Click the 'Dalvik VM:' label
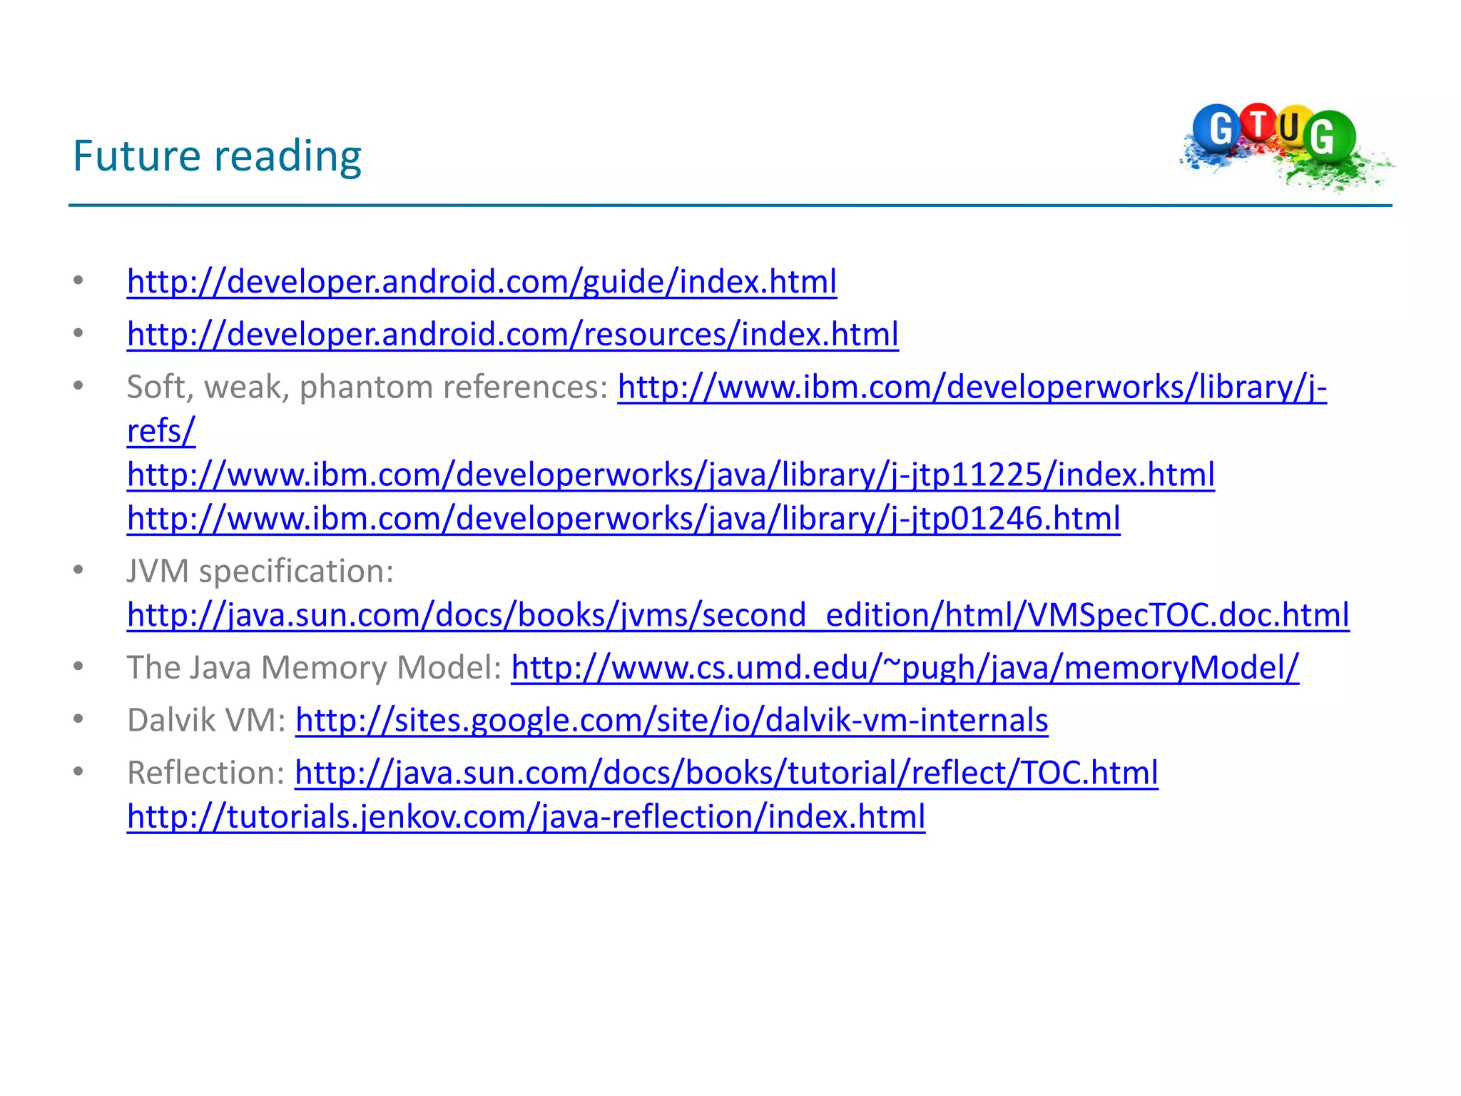The width and height of the screenshot is (1461, 1096). (x=206, y=721)
